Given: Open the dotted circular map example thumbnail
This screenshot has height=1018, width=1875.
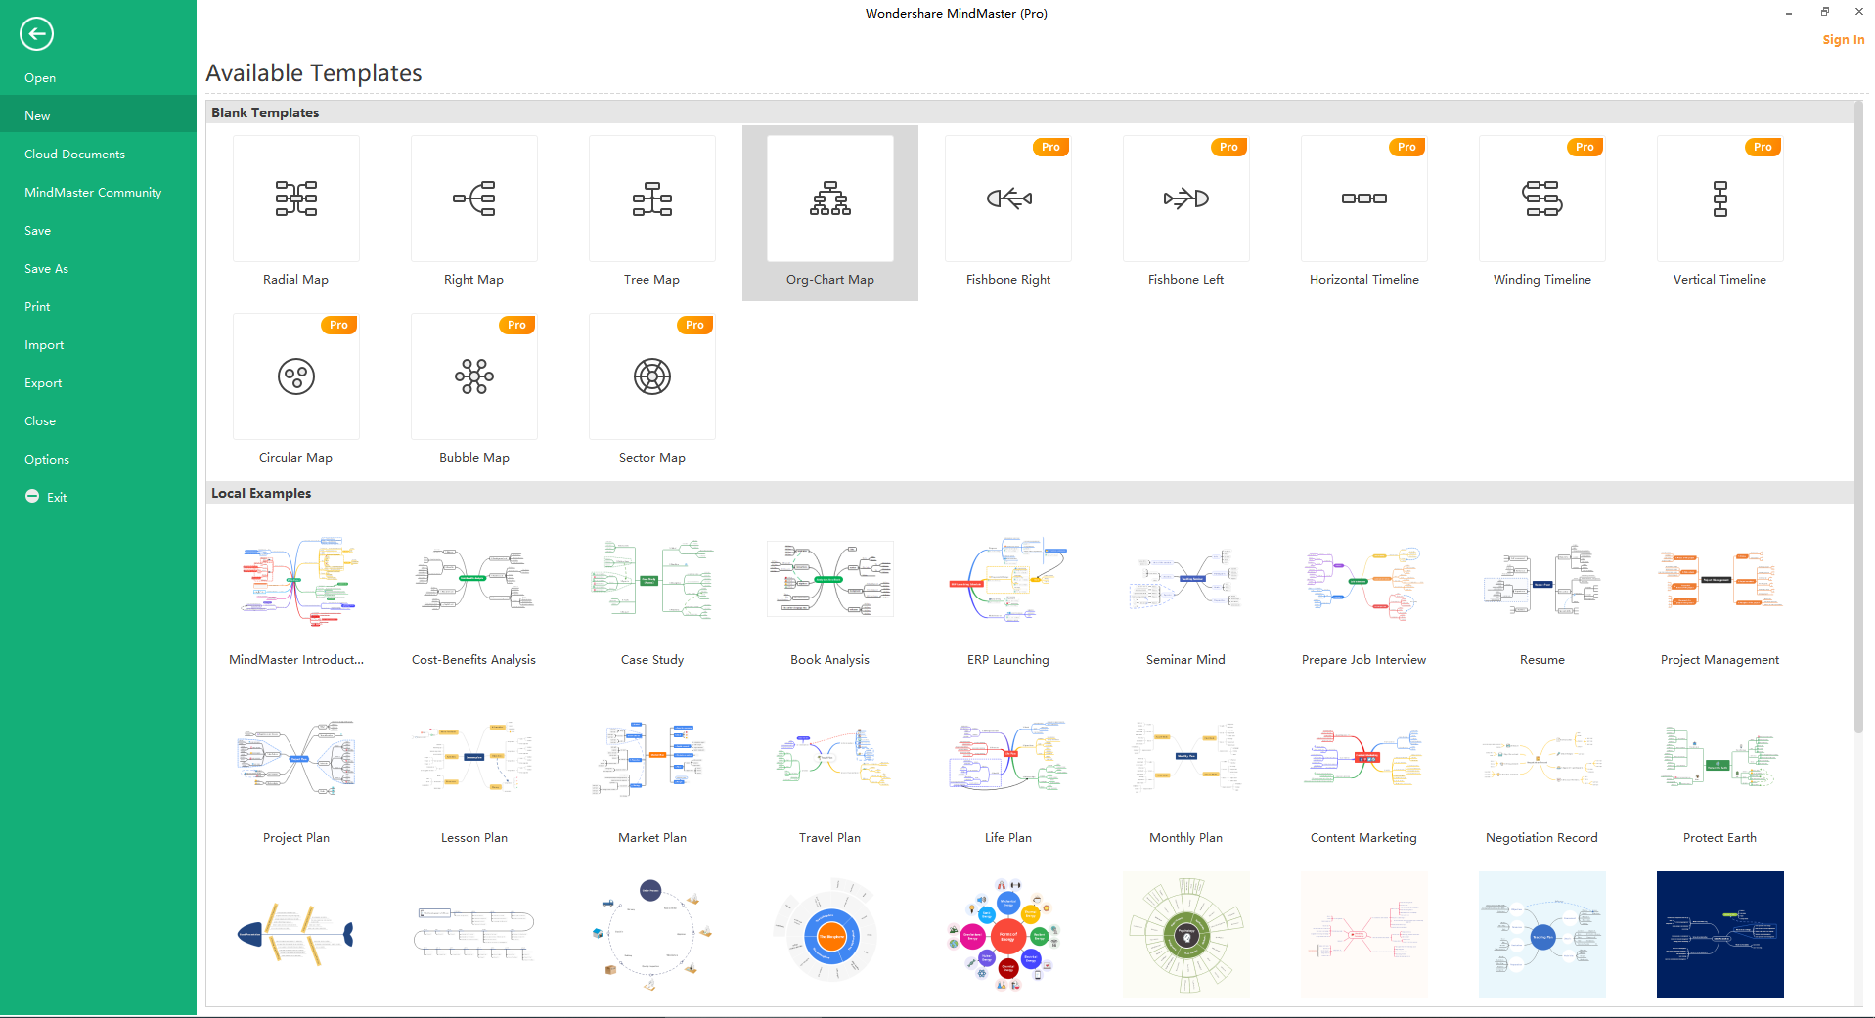Looking at the screenshot, I should click(x=652, y=935).
